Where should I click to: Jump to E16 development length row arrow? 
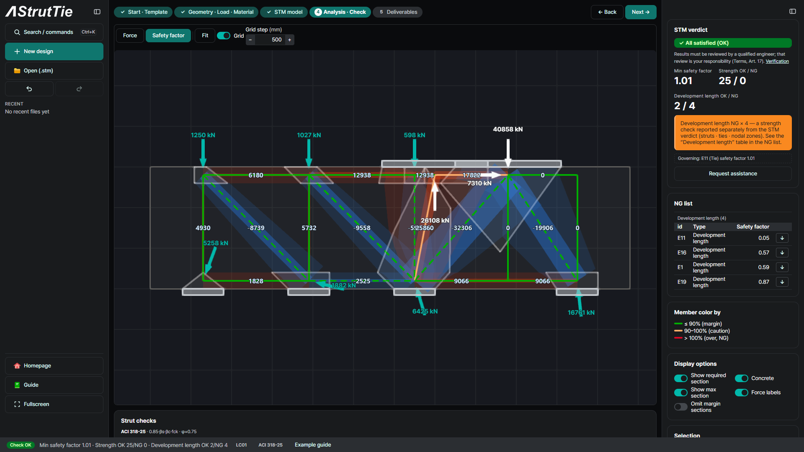[x=782, y=253]
